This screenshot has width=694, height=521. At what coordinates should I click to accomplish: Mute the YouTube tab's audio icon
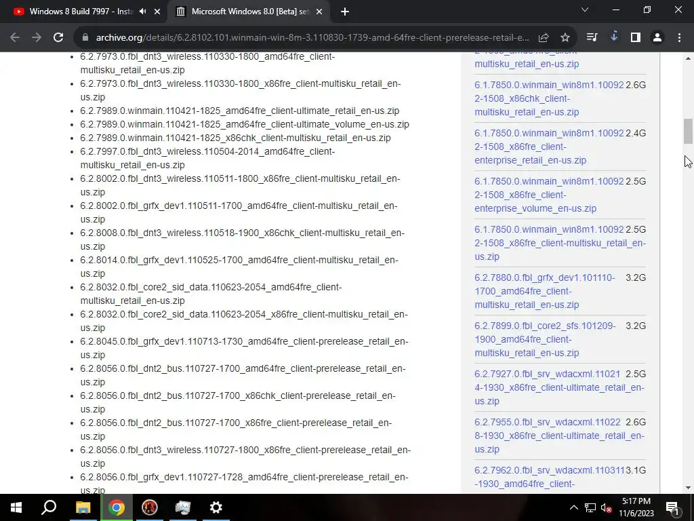point(142,12)
